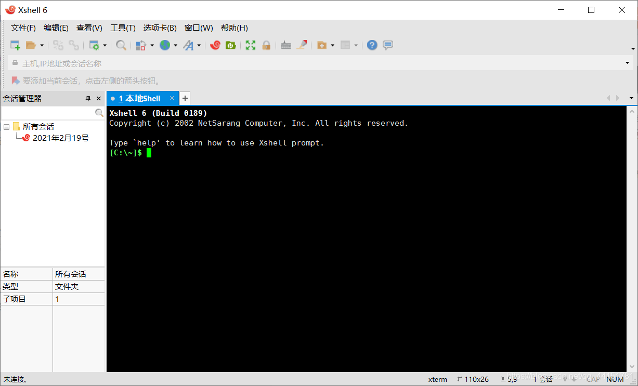Open session Properties icon with gear
638x386 pixels.
(x=94, y=45)
